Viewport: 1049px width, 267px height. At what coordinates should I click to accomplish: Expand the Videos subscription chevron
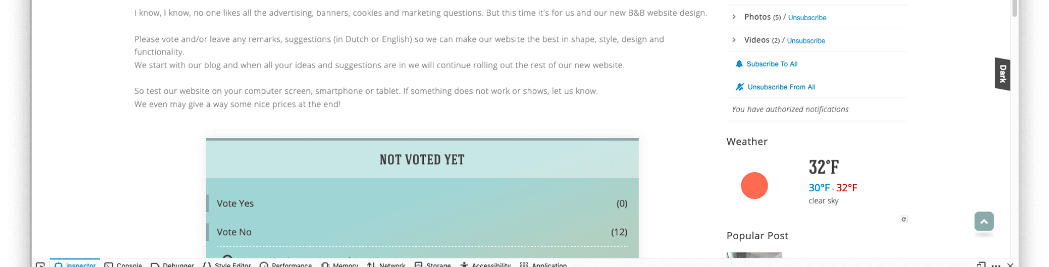(x=734, y=40)
